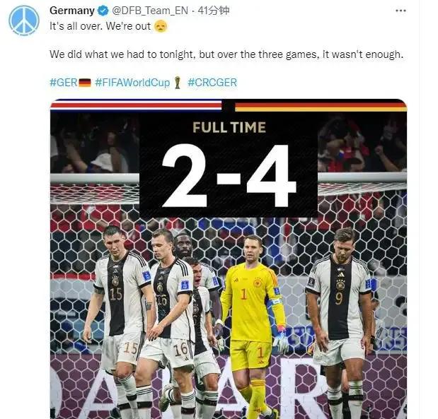Viewport: 438px width, 419px height.
Task: Click the Germany flag stripe banner
Action: point(321,105)
